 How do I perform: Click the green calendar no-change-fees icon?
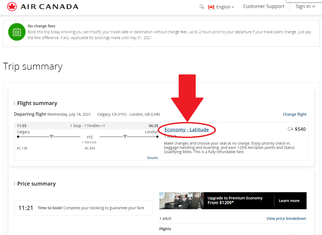point(17,32)
